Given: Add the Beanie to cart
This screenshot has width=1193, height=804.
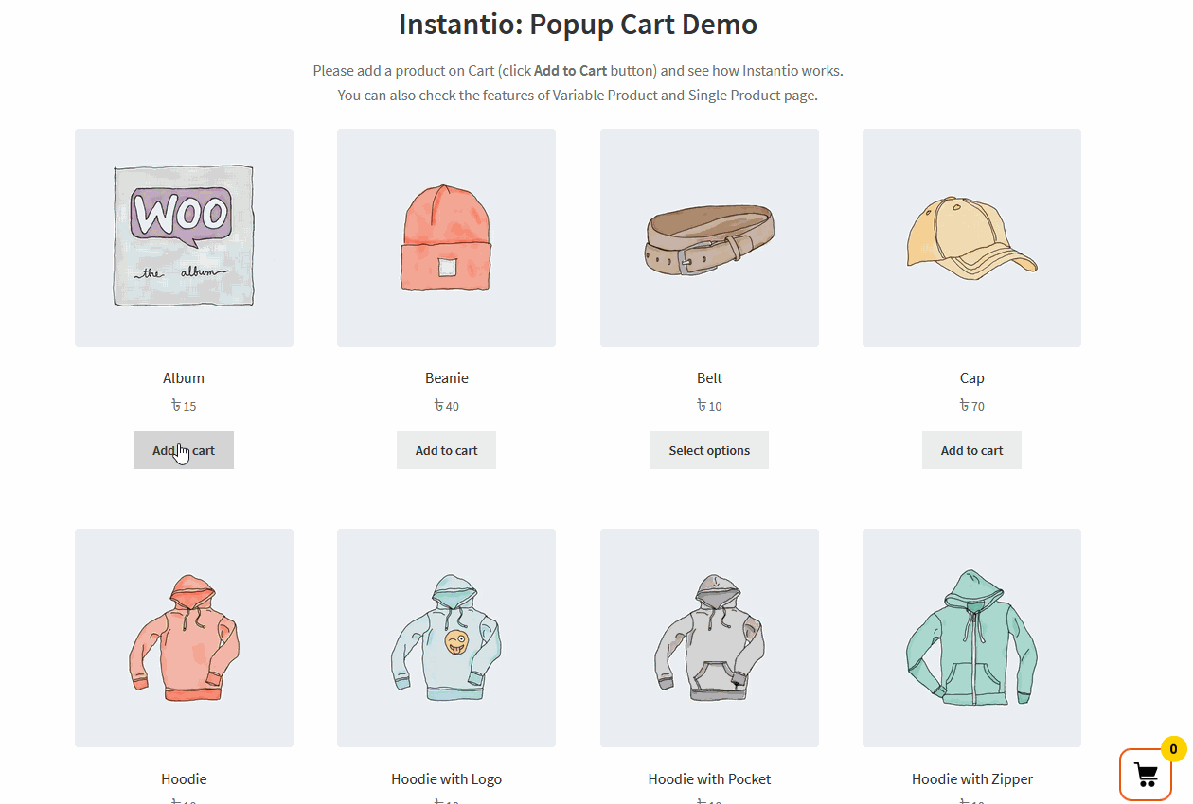Looking at the screenshot, I should [446, 450].
